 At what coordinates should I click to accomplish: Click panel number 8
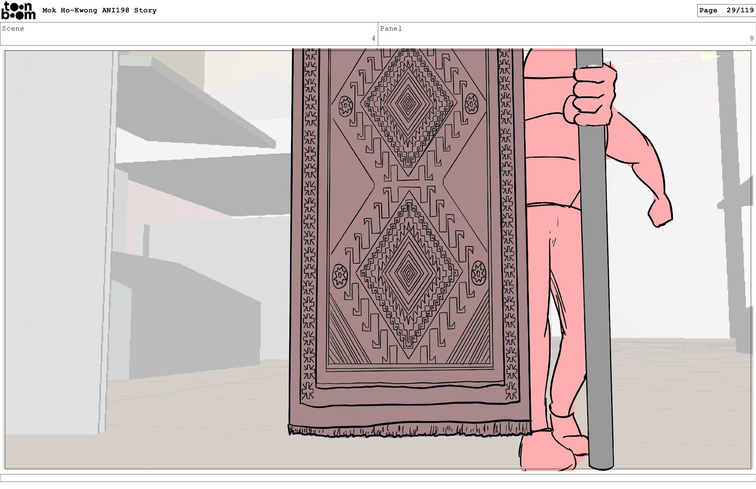point(751,39)
